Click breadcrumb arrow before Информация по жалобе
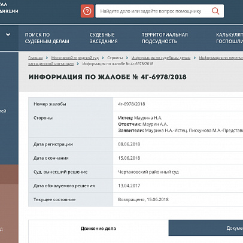 (78, 64)
